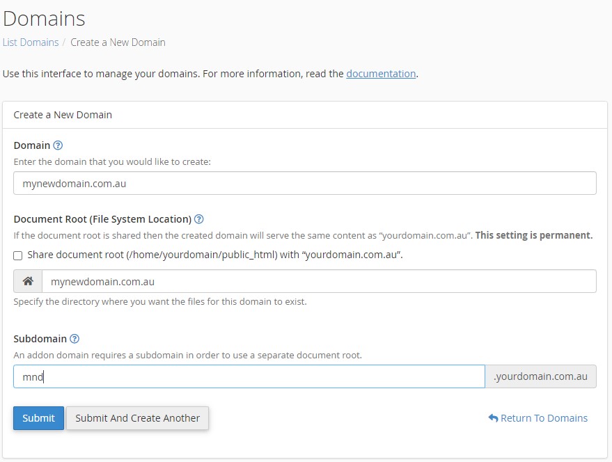The width and height of the screenshot is (612, 462).
Task: Open the documentation link
Action: point(381,74)
